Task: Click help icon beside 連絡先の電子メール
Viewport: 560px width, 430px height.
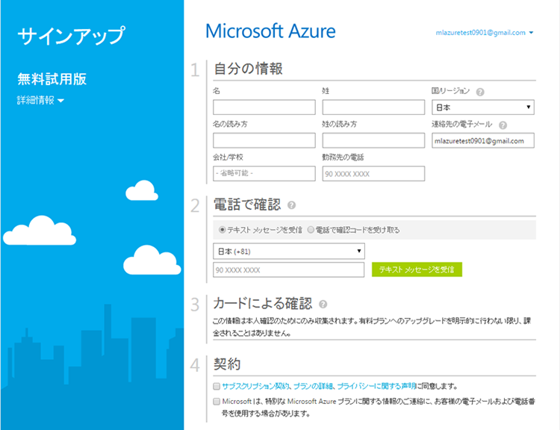Action: coord(503,125)
